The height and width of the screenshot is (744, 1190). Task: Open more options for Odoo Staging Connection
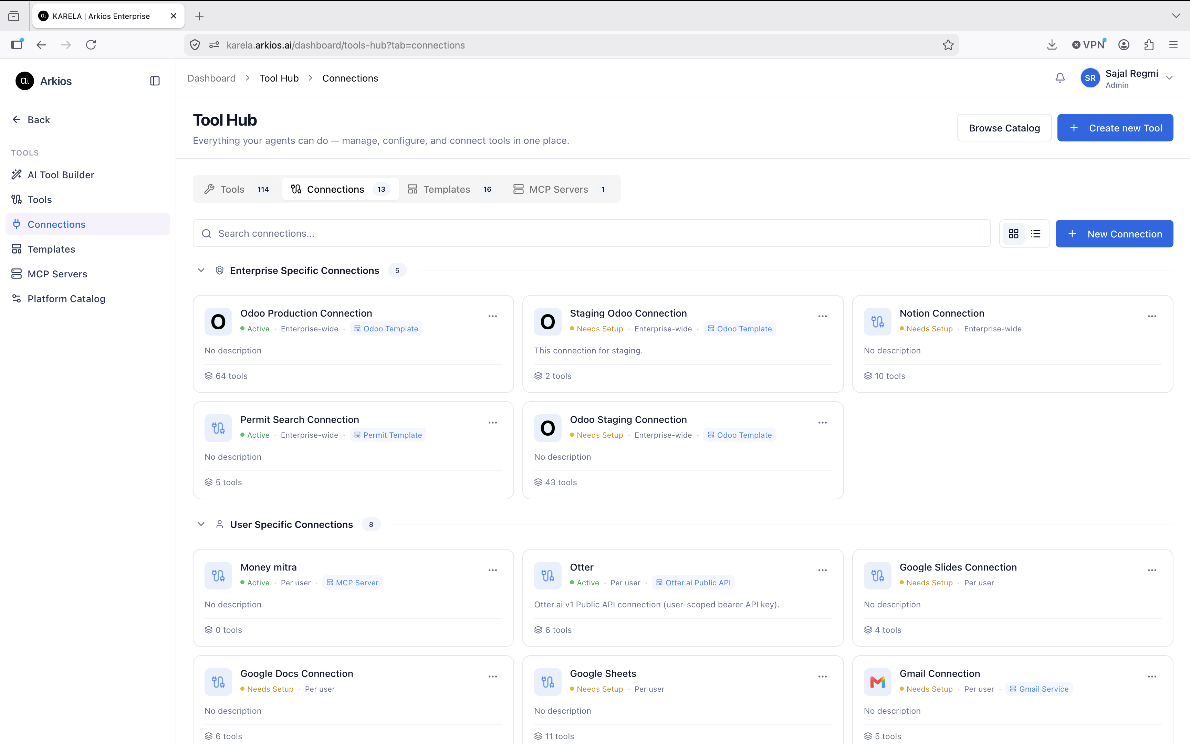click(x=822, y=423)
